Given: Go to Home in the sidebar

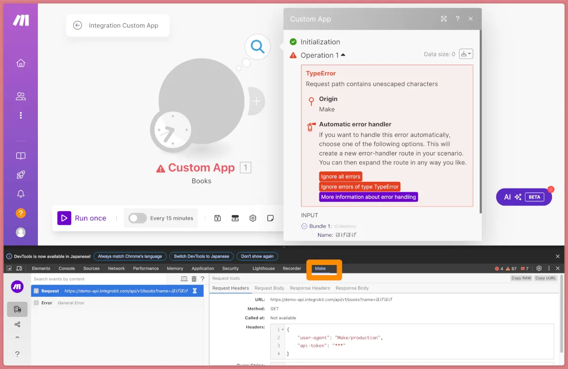Looking at the screenshot, I should tap(20, 63).
